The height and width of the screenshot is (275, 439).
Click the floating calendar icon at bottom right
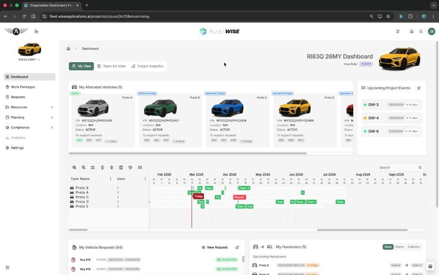430,266
